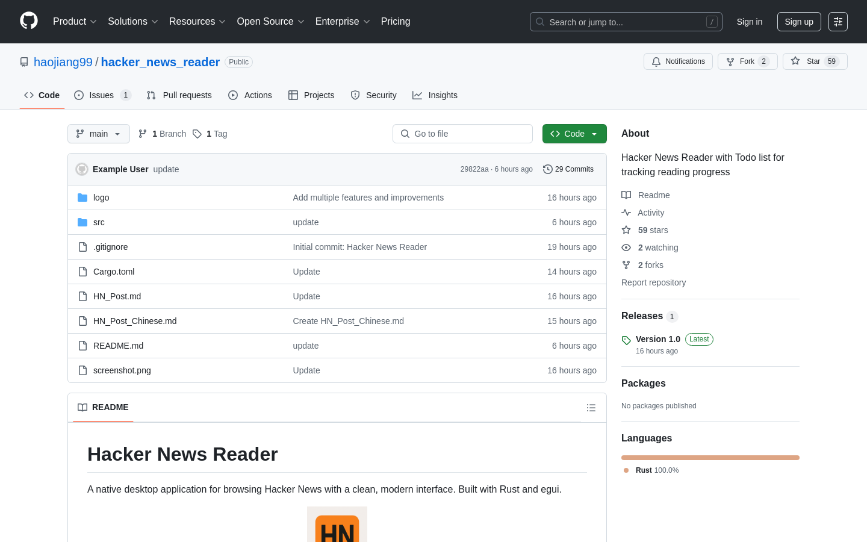Image resolution: width=867 pixels, height=542 pixels.
Task: Click the Search or jump to field
Action: [x=626, y=22]
